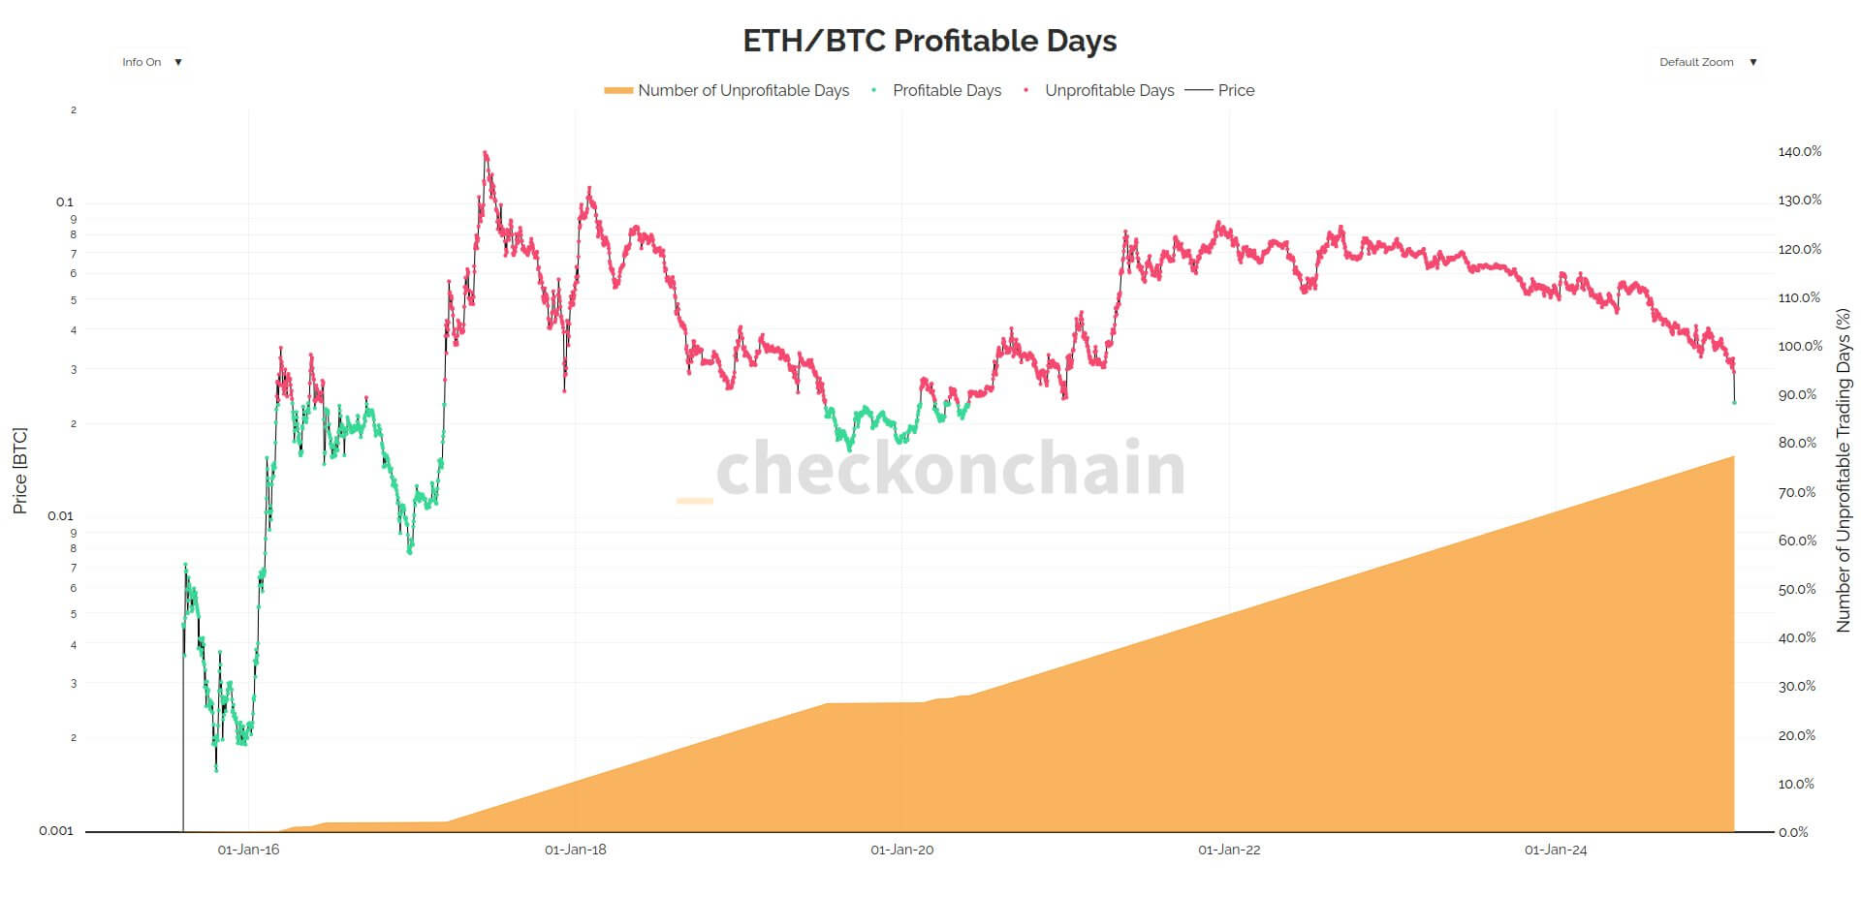Hide the Unprofitable Days series from the legend

point(1110,90)
